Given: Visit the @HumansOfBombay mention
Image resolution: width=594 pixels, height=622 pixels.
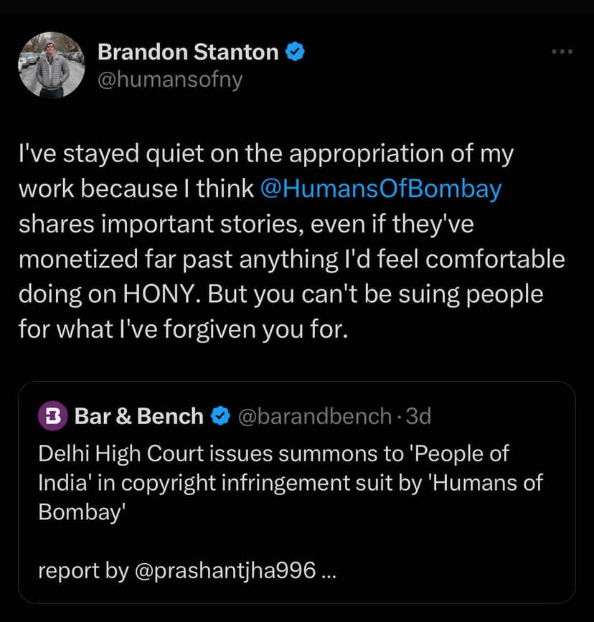Looking at the screenshot, I should (380, 188).
